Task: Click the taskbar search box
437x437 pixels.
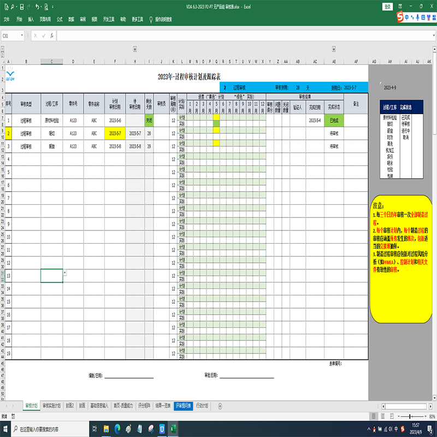Action: tap(50, 429)
